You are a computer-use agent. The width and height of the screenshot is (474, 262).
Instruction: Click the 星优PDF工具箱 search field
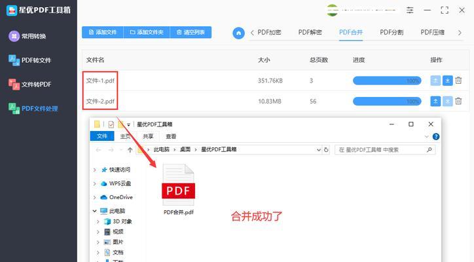click(385, 150)
